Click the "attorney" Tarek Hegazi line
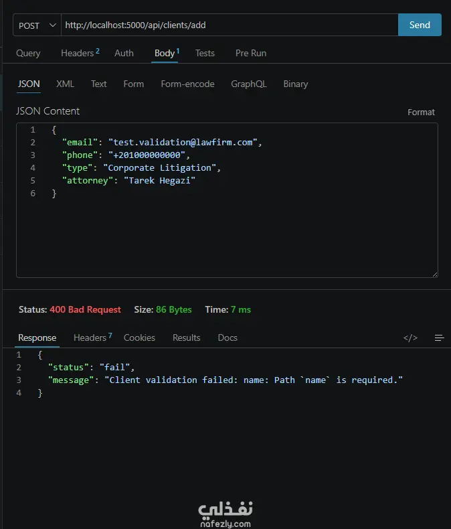Image resolution: width=451 pixels, height=529 pixels. tap(128, 181)
